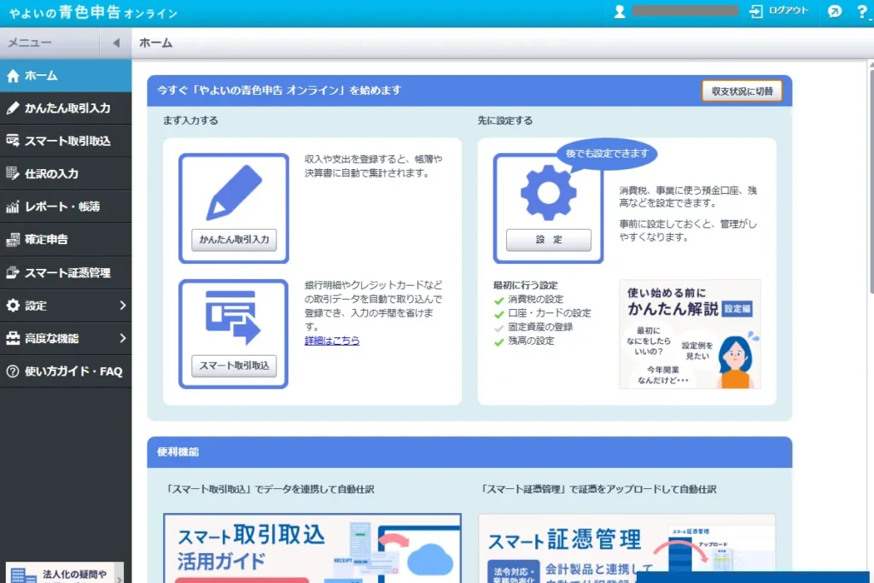874x583 pixels.
Task: Open the スマート取引取込 活用ガイド banner
Action: 312,549
